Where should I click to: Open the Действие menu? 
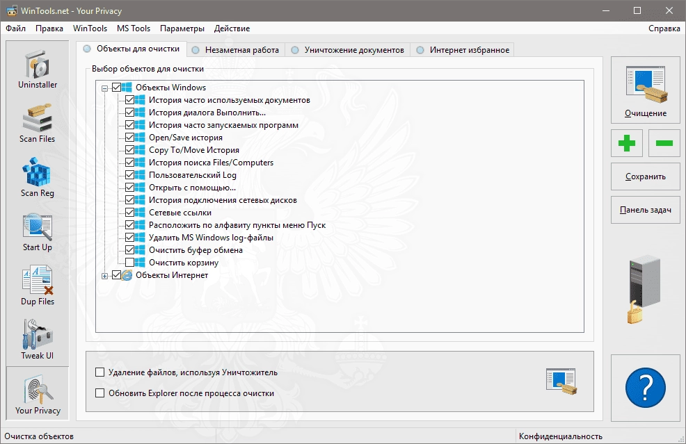[232, 28]
